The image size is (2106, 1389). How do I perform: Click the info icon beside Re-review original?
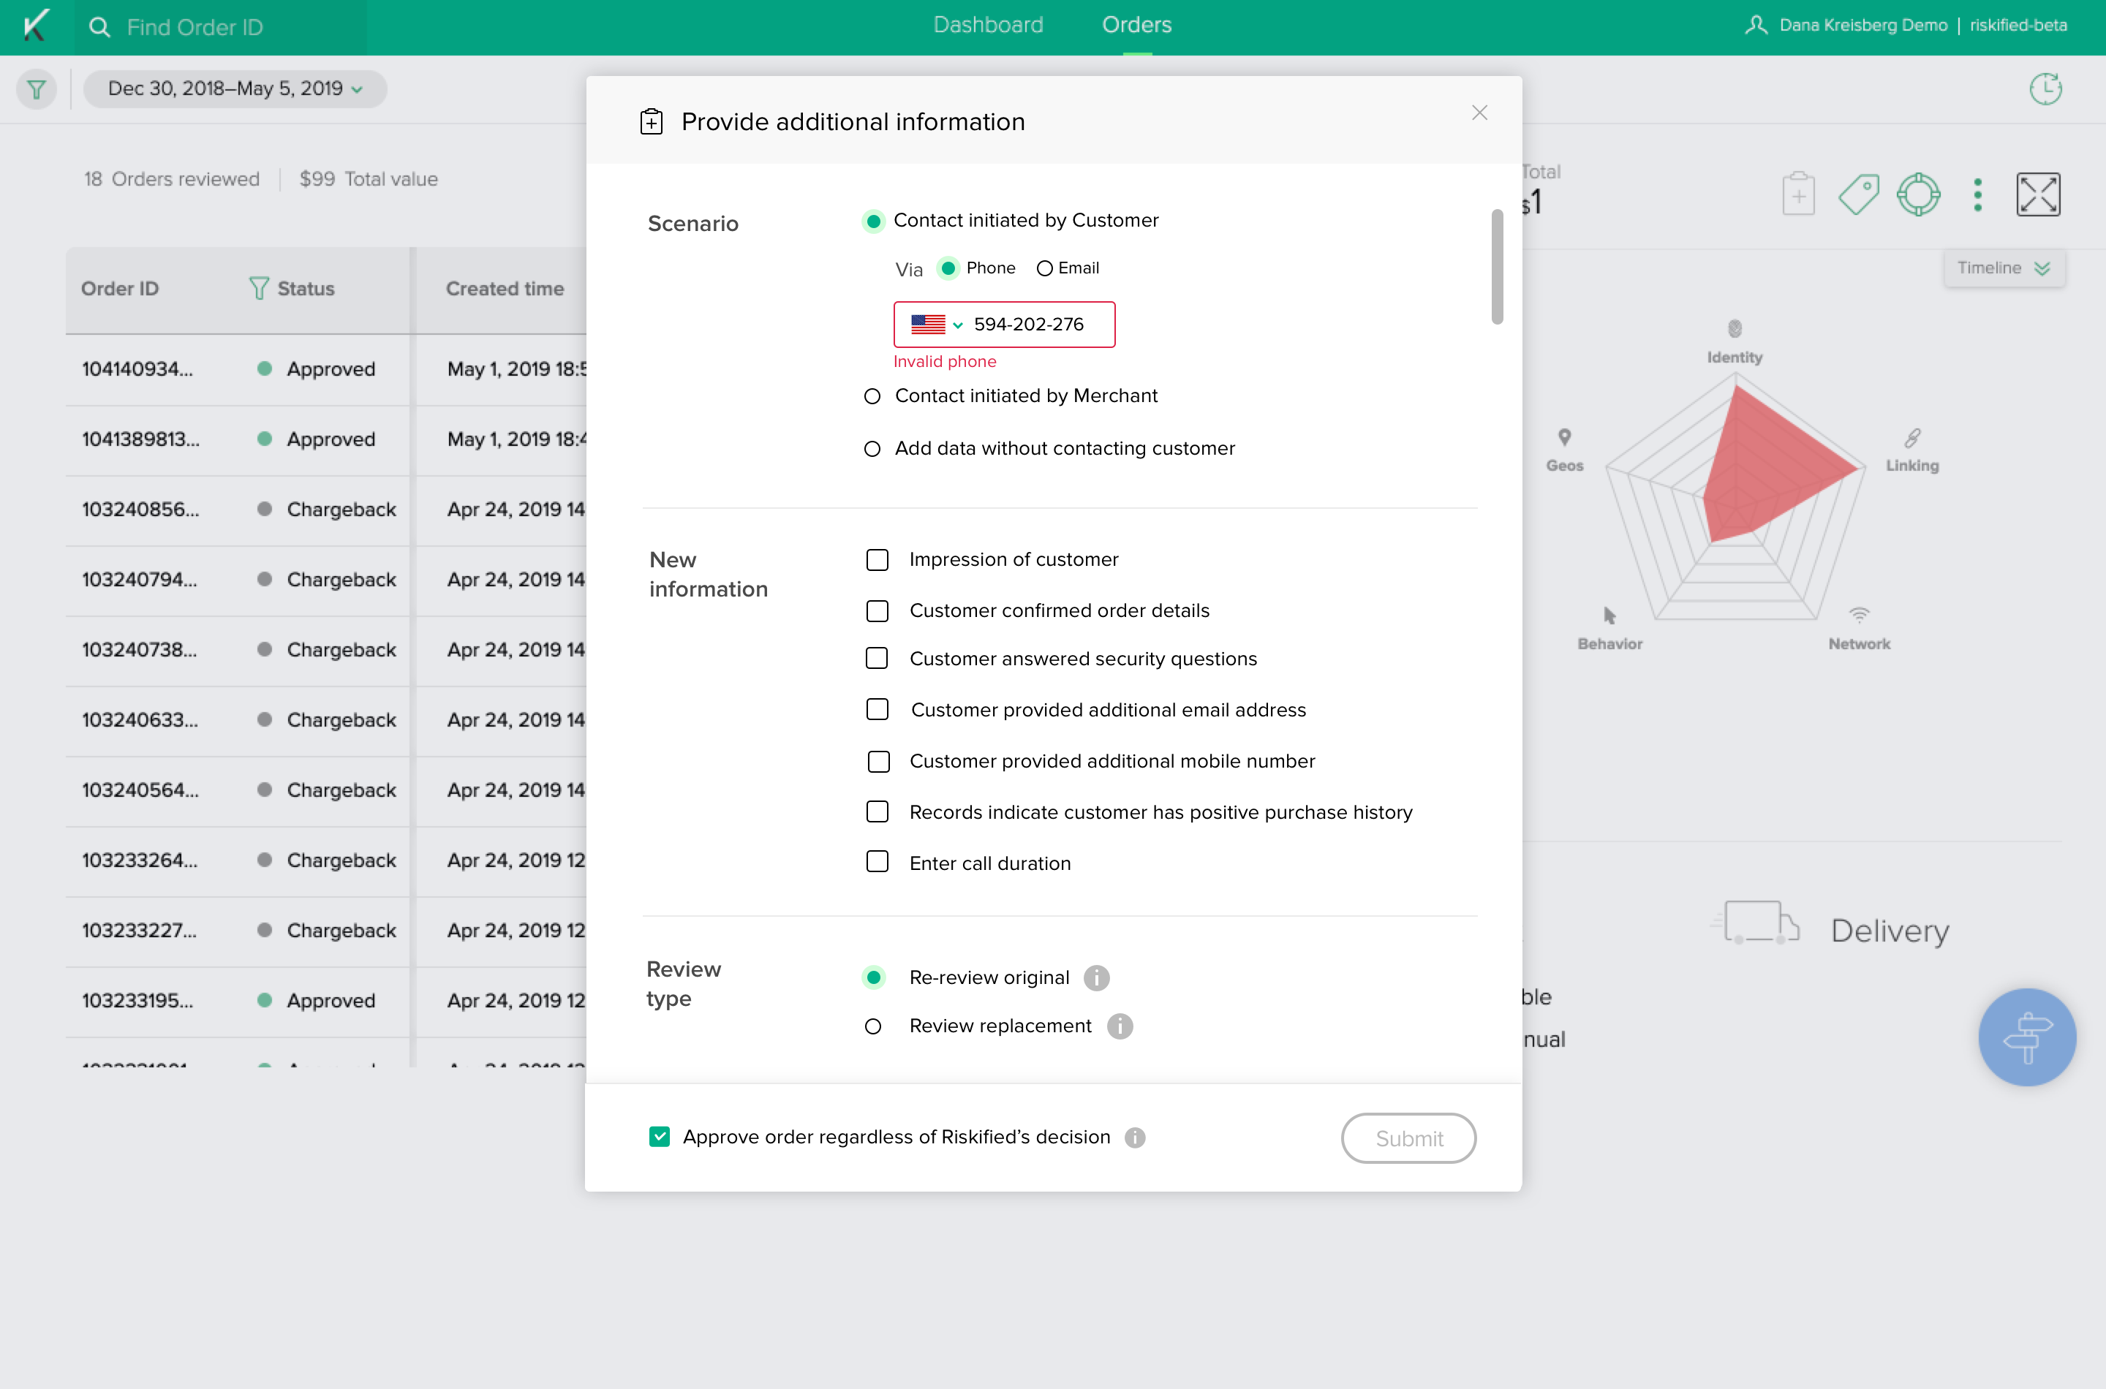click(1096, 977)
